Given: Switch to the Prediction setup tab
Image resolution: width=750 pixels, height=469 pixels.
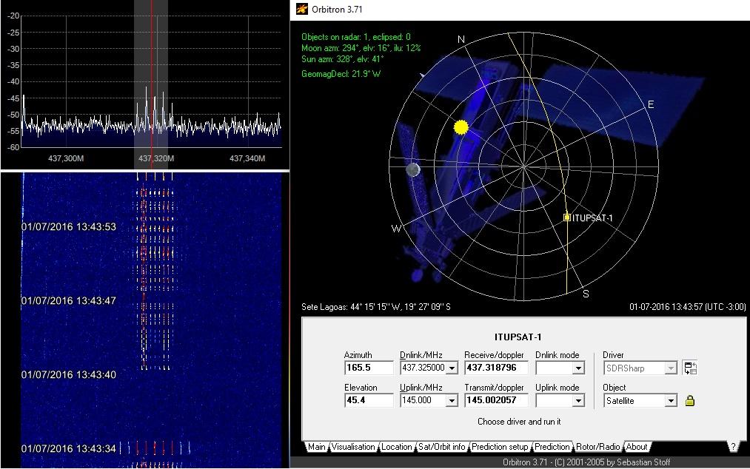Looking at the screenshot, I should (500, 447).
